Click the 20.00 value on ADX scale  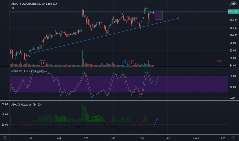[5, 125]
